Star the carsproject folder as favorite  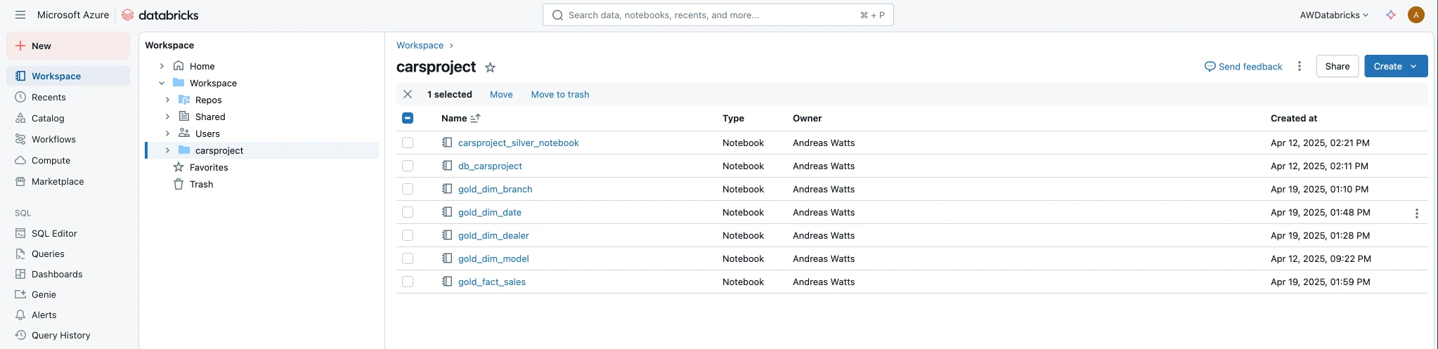tap(491, 67)
